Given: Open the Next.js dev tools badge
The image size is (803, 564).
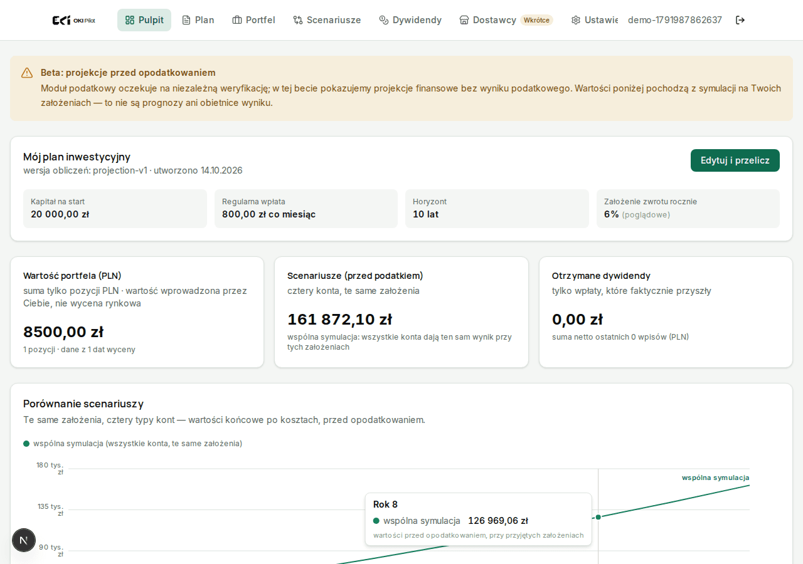Looking at the screenshot, I should 24,540.
